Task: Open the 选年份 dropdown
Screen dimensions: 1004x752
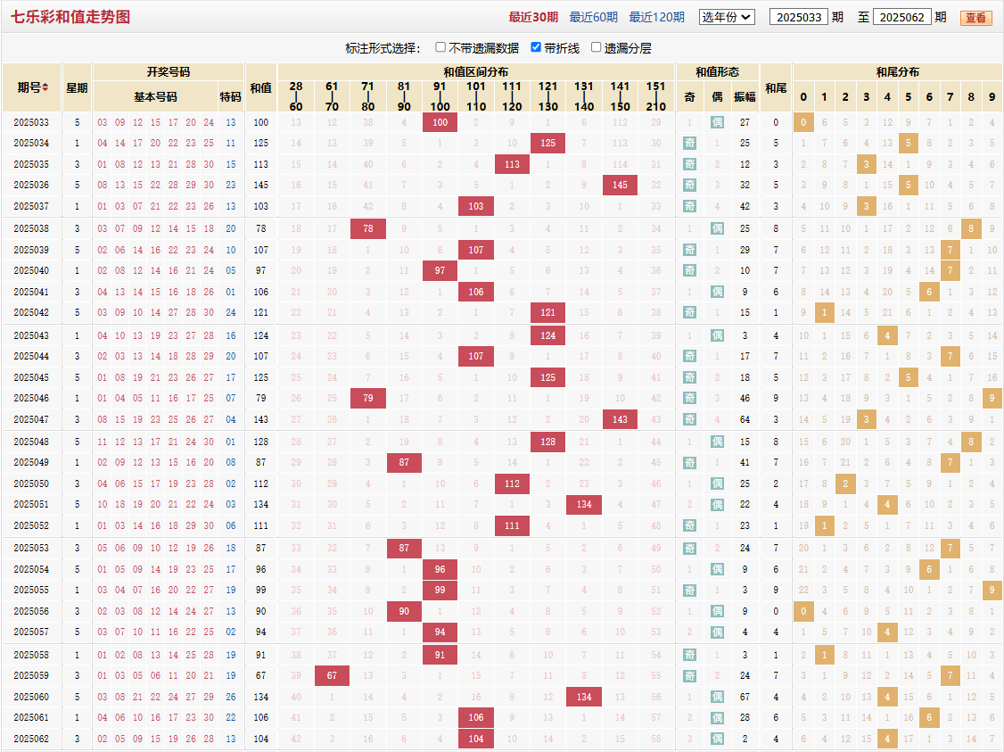Action: tap(727, 17)
